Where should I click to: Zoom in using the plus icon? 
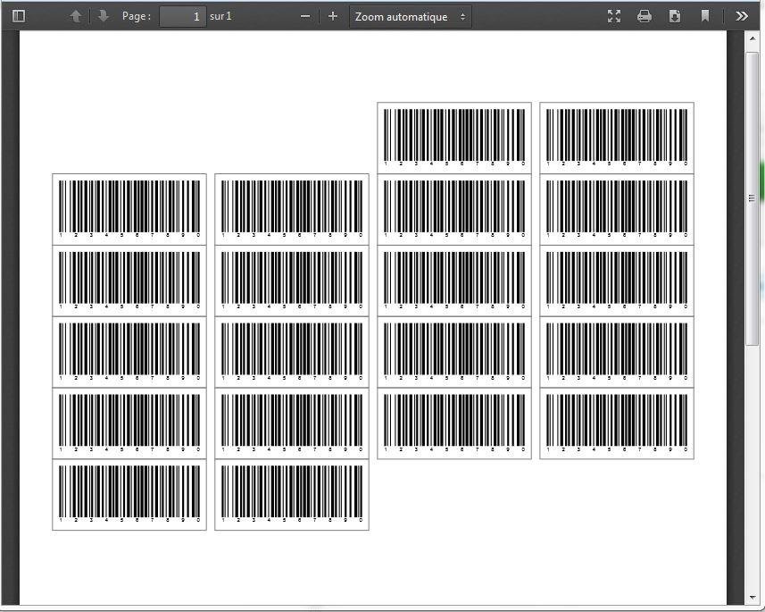(x=331, y=15)
